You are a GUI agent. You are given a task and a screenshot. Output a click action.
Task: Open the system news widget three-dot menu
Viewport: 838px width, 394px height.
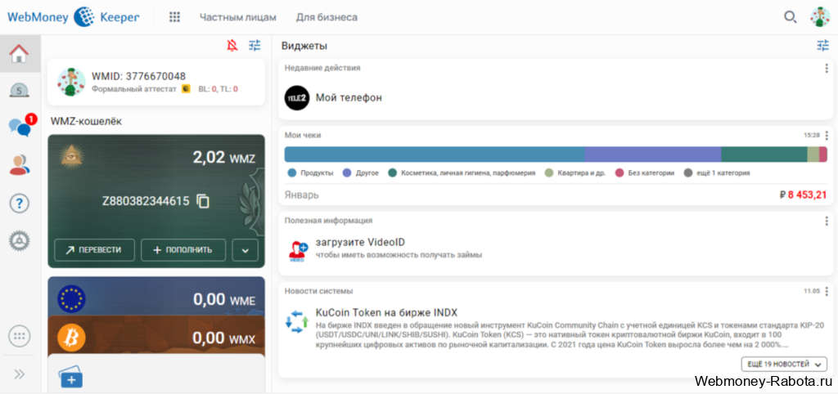click(x=827, y=292)
